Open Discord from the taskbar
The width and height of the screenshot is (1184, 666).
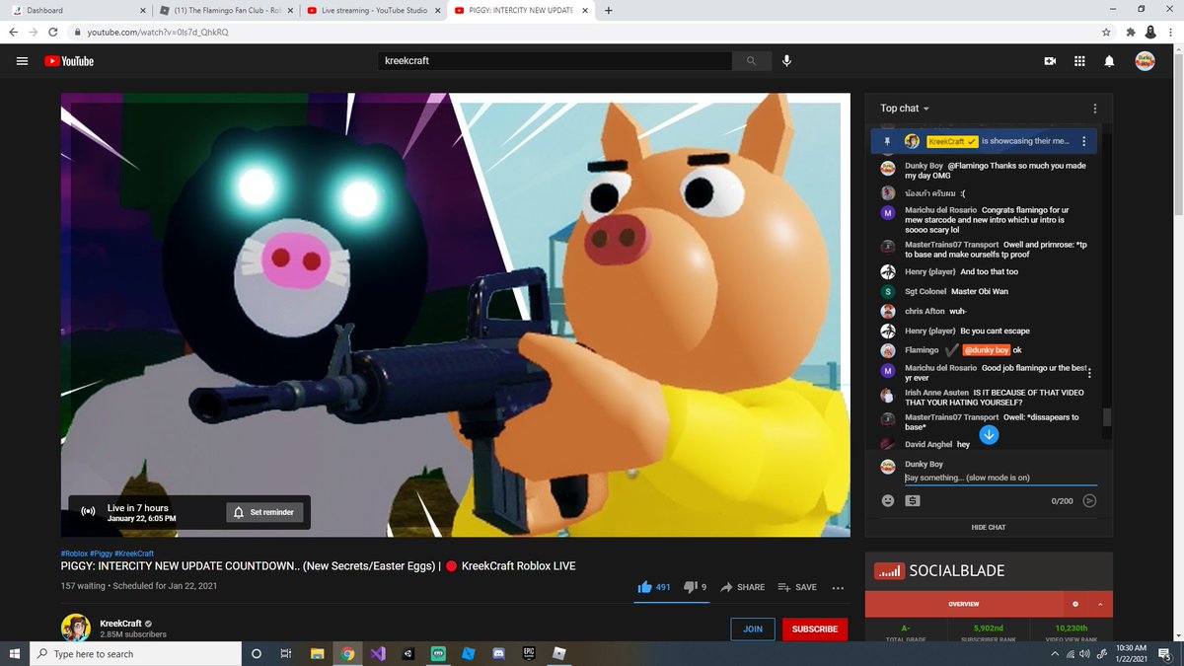[499, 653]
